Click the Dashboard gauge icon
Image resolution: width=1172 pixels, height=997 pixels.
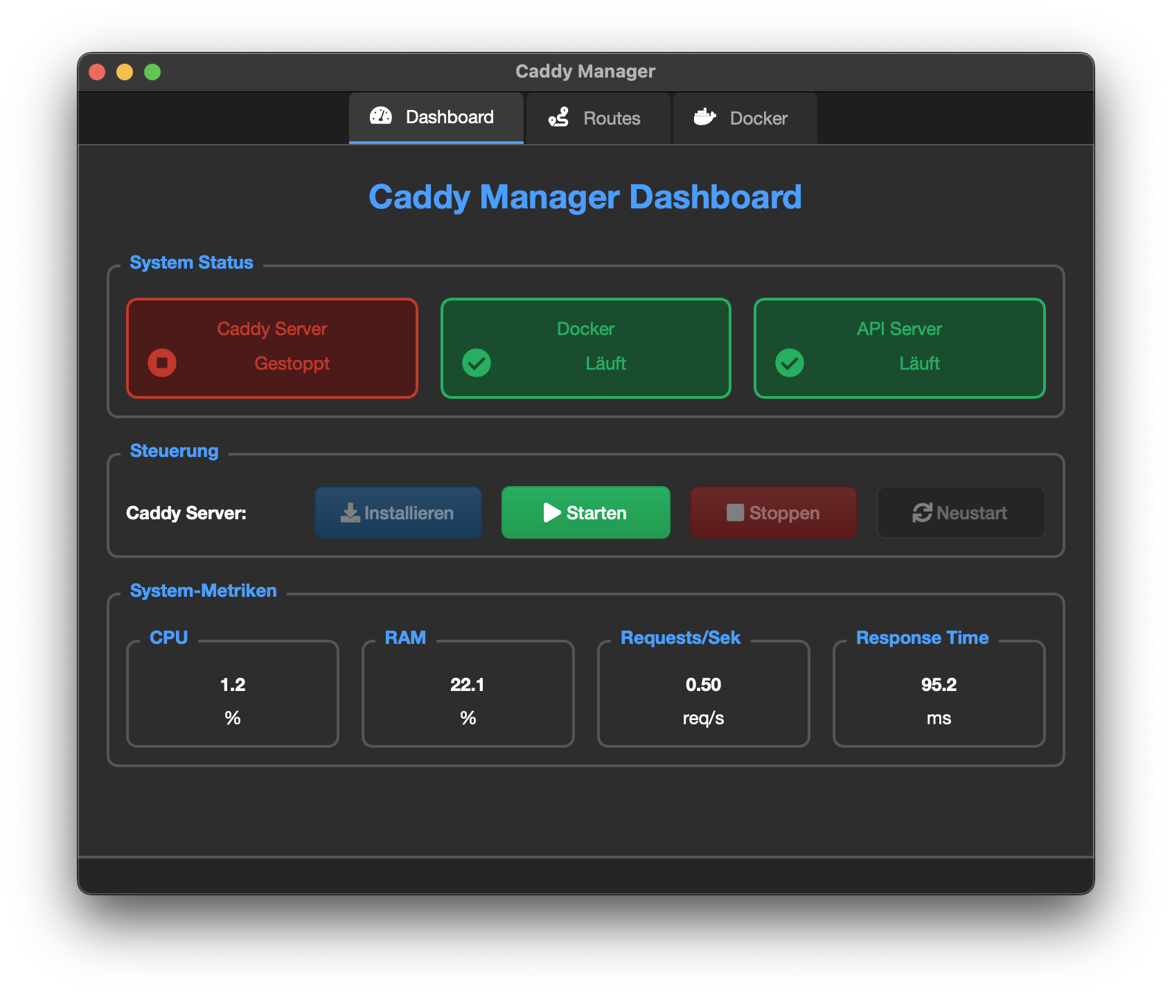click(x=381, y=116)
